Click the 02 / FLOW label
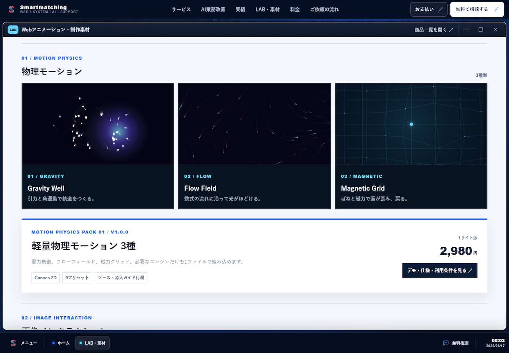The width and height of the screenshot is (509, 353). pos(198,176)
